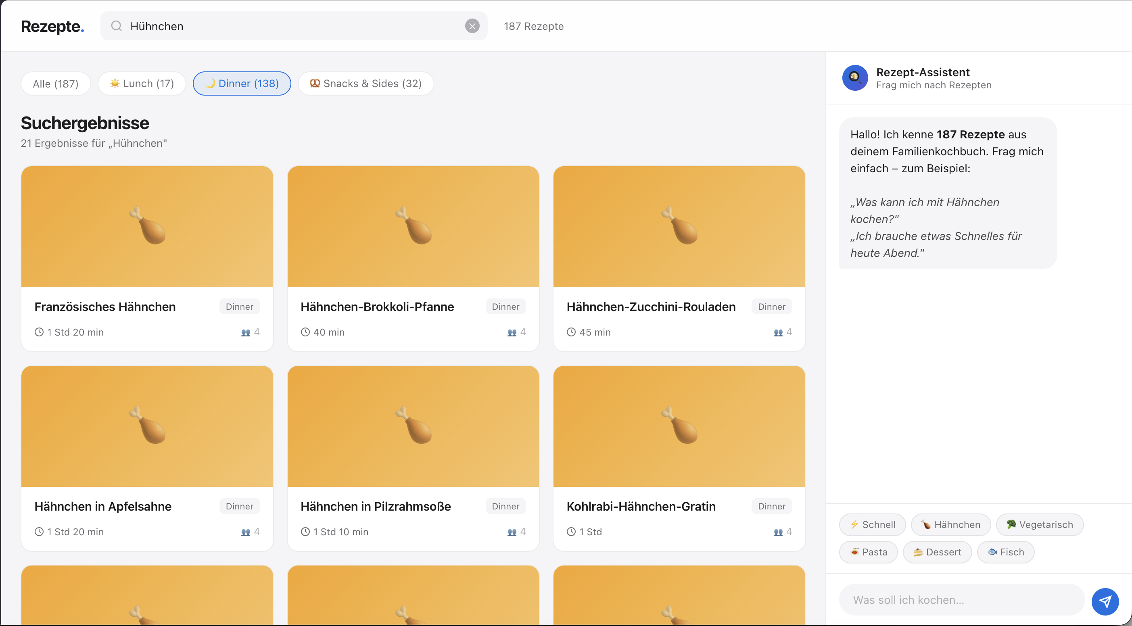The image size is (1132, 626).
Task: Click the Französisches Hähnchen card image
Action: (x=147, y=227)
